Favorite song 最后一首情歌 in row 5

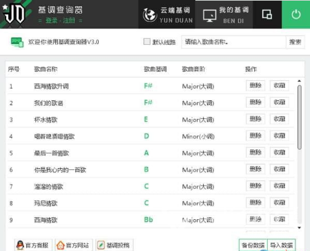(x=280, y=153)
